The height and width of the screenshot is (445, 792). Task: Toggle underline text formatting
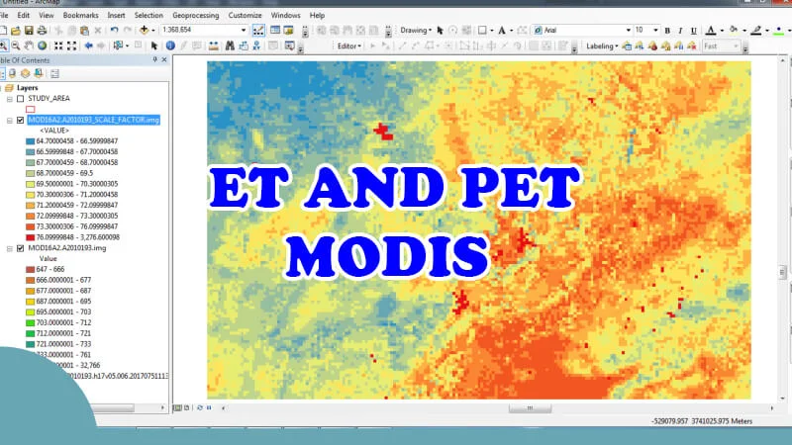pyautogui.click(x=694, y=31)
